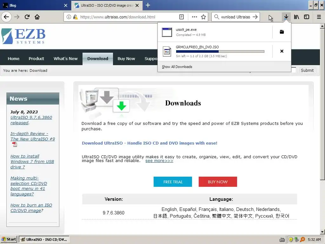Show site information via the info icon

[x=69, y=17]
